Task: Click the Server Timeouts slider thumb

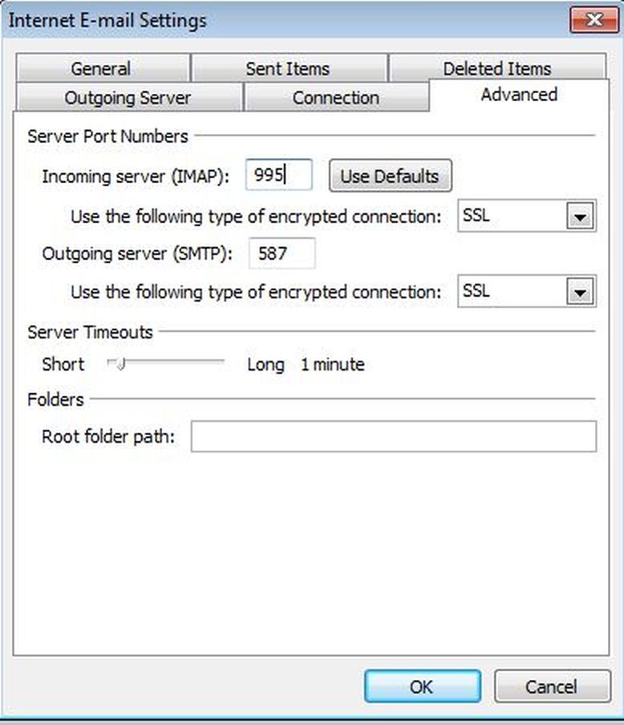Action: (x=120, y=364)
